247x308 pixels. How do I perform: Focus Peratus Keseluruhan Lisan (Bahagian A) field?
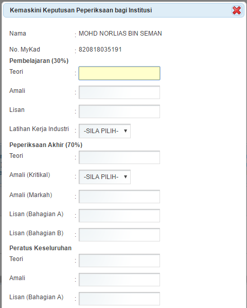pos(119,299)
